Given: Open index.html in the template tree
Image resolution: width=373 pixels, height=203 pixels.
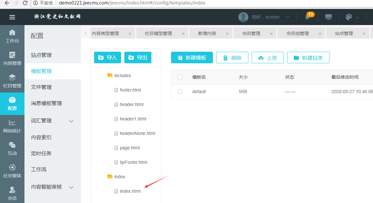Looking at the screenshot, I should [130, 191].
